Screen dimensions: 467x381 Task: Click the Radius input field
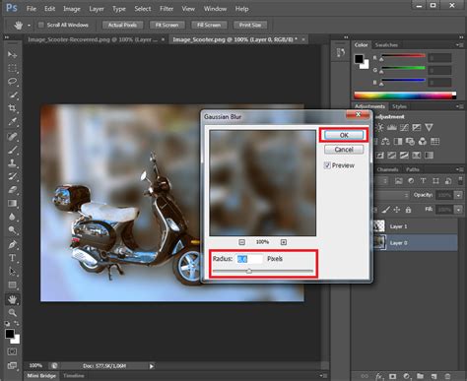[249, 259]
